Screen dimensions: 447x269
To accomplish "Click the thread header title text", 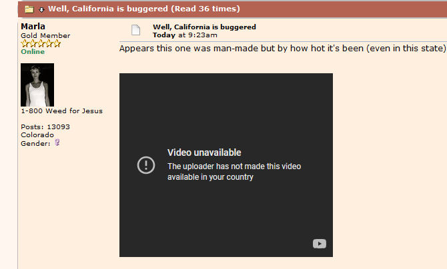I will [143, 9].
